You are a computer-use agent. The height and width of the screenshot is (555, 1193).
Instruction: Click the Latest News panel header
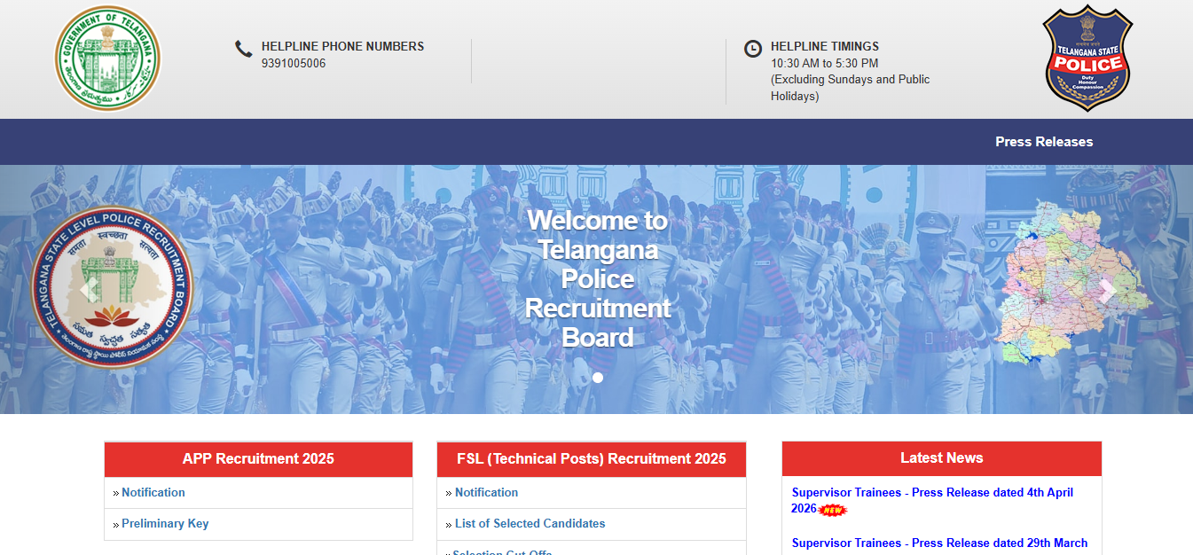[941, 458]
